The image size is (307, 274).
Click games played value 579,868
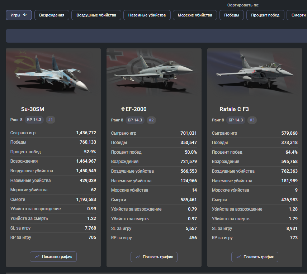coord(289,133)
